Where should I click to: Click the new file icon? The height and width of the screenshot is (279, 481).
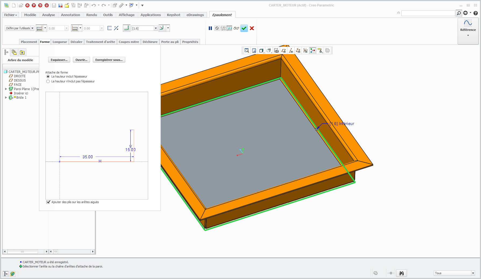pos(14,5)
